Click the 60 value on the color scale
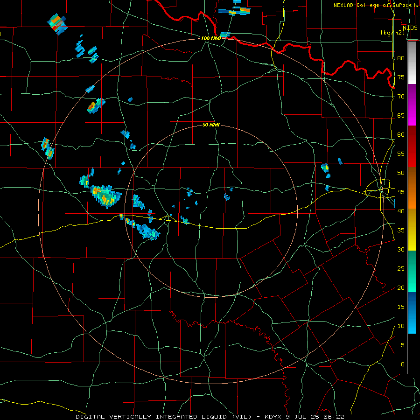Screen dimensions: 420x420 [401, 135]
